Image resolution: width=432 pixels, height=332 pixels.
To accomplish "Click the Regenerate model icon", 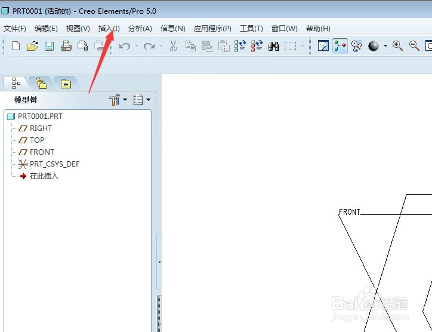I will pos(240,46).
